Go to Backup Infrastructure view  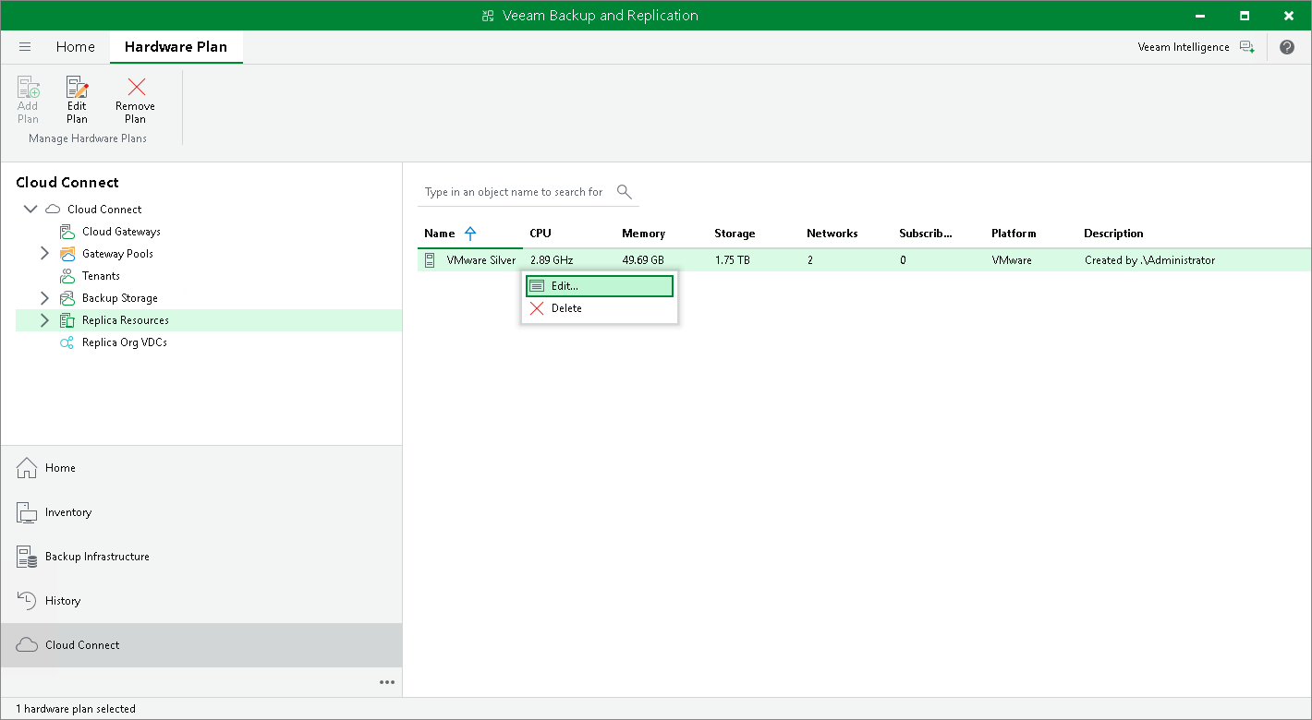click(201, 557)
